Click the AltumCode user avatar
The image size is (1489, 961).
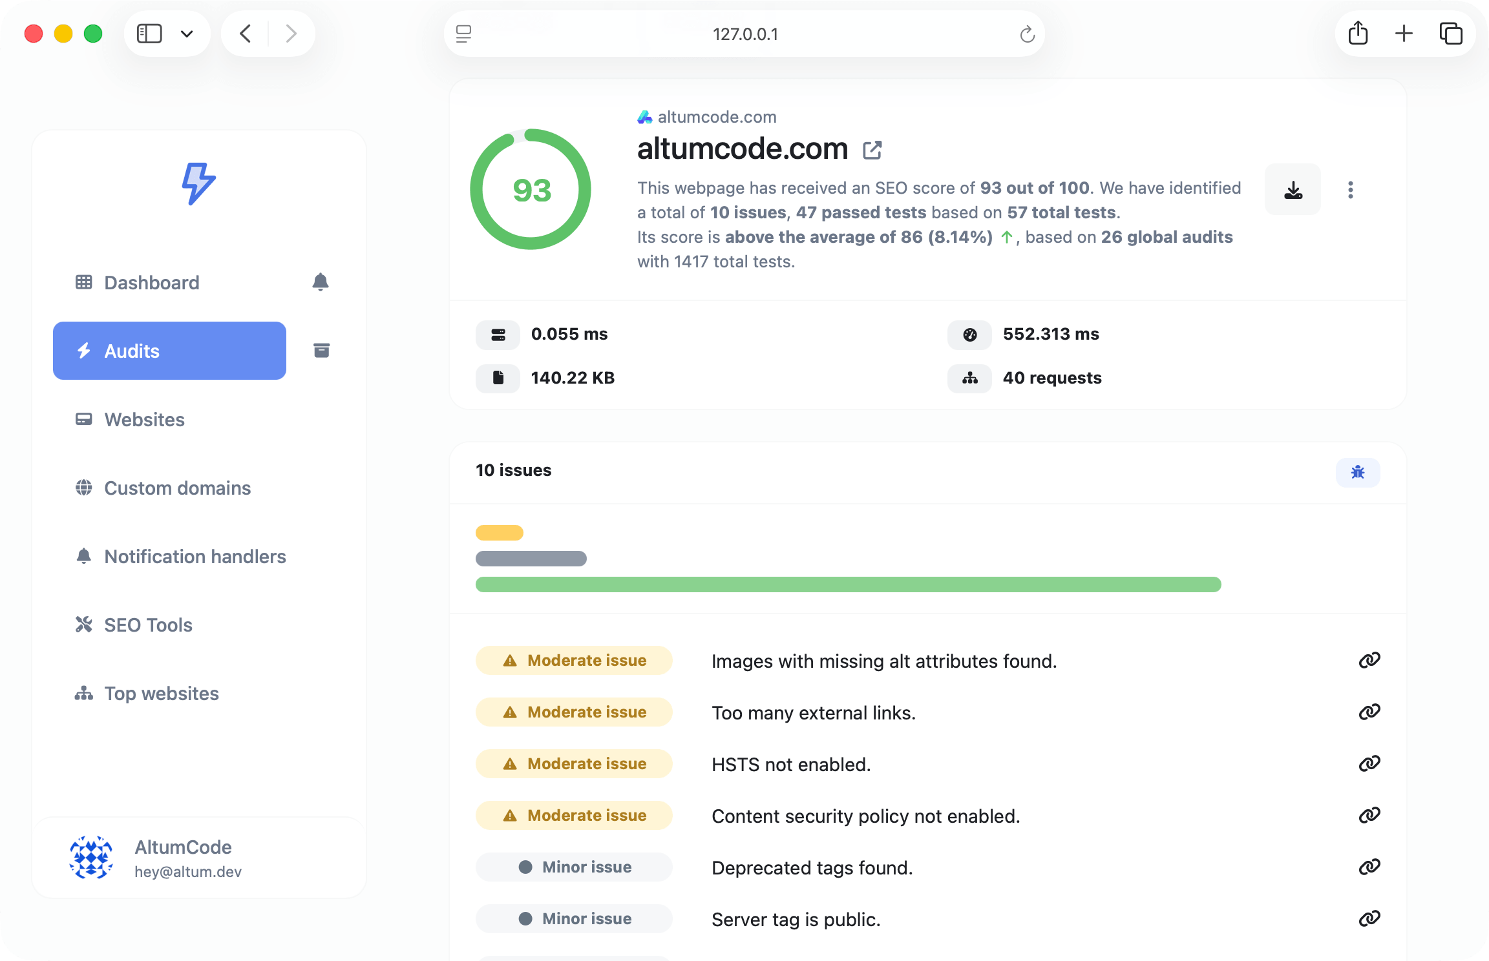[x=91, y=858]
